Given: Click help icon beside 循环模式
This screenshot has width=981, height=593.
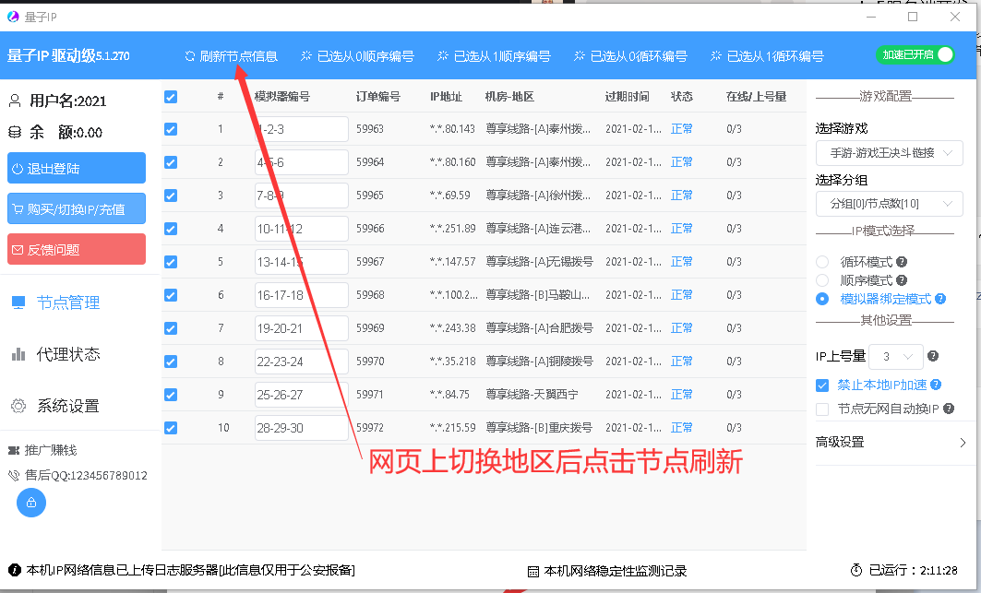Looking at the screenshot, I should [x=902, y=262].
